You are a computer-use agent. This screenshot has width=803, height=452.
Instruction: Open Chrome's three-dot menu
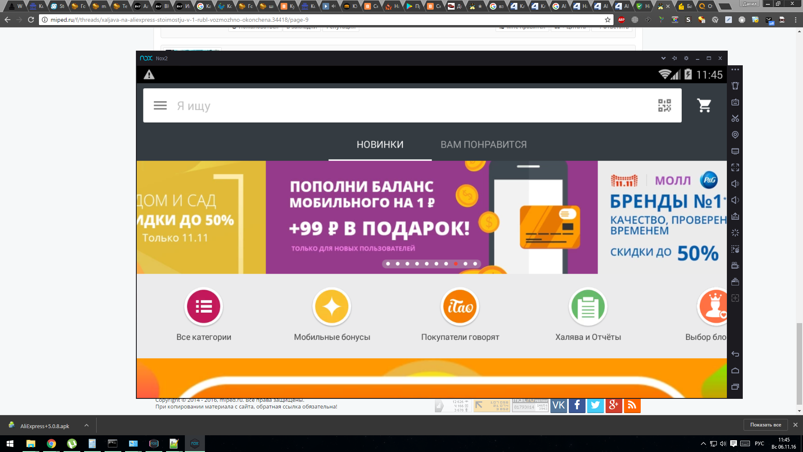pos(796,20)
